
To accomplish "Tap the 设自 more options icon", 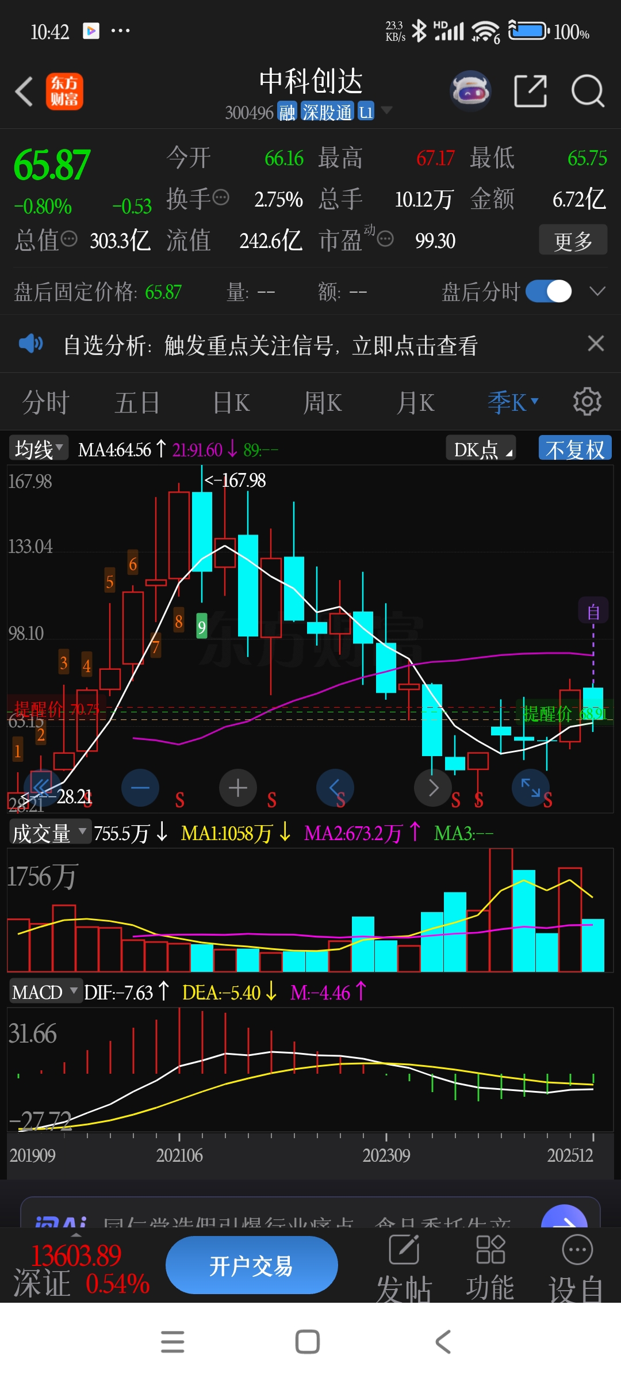I will pos(577,1269).
